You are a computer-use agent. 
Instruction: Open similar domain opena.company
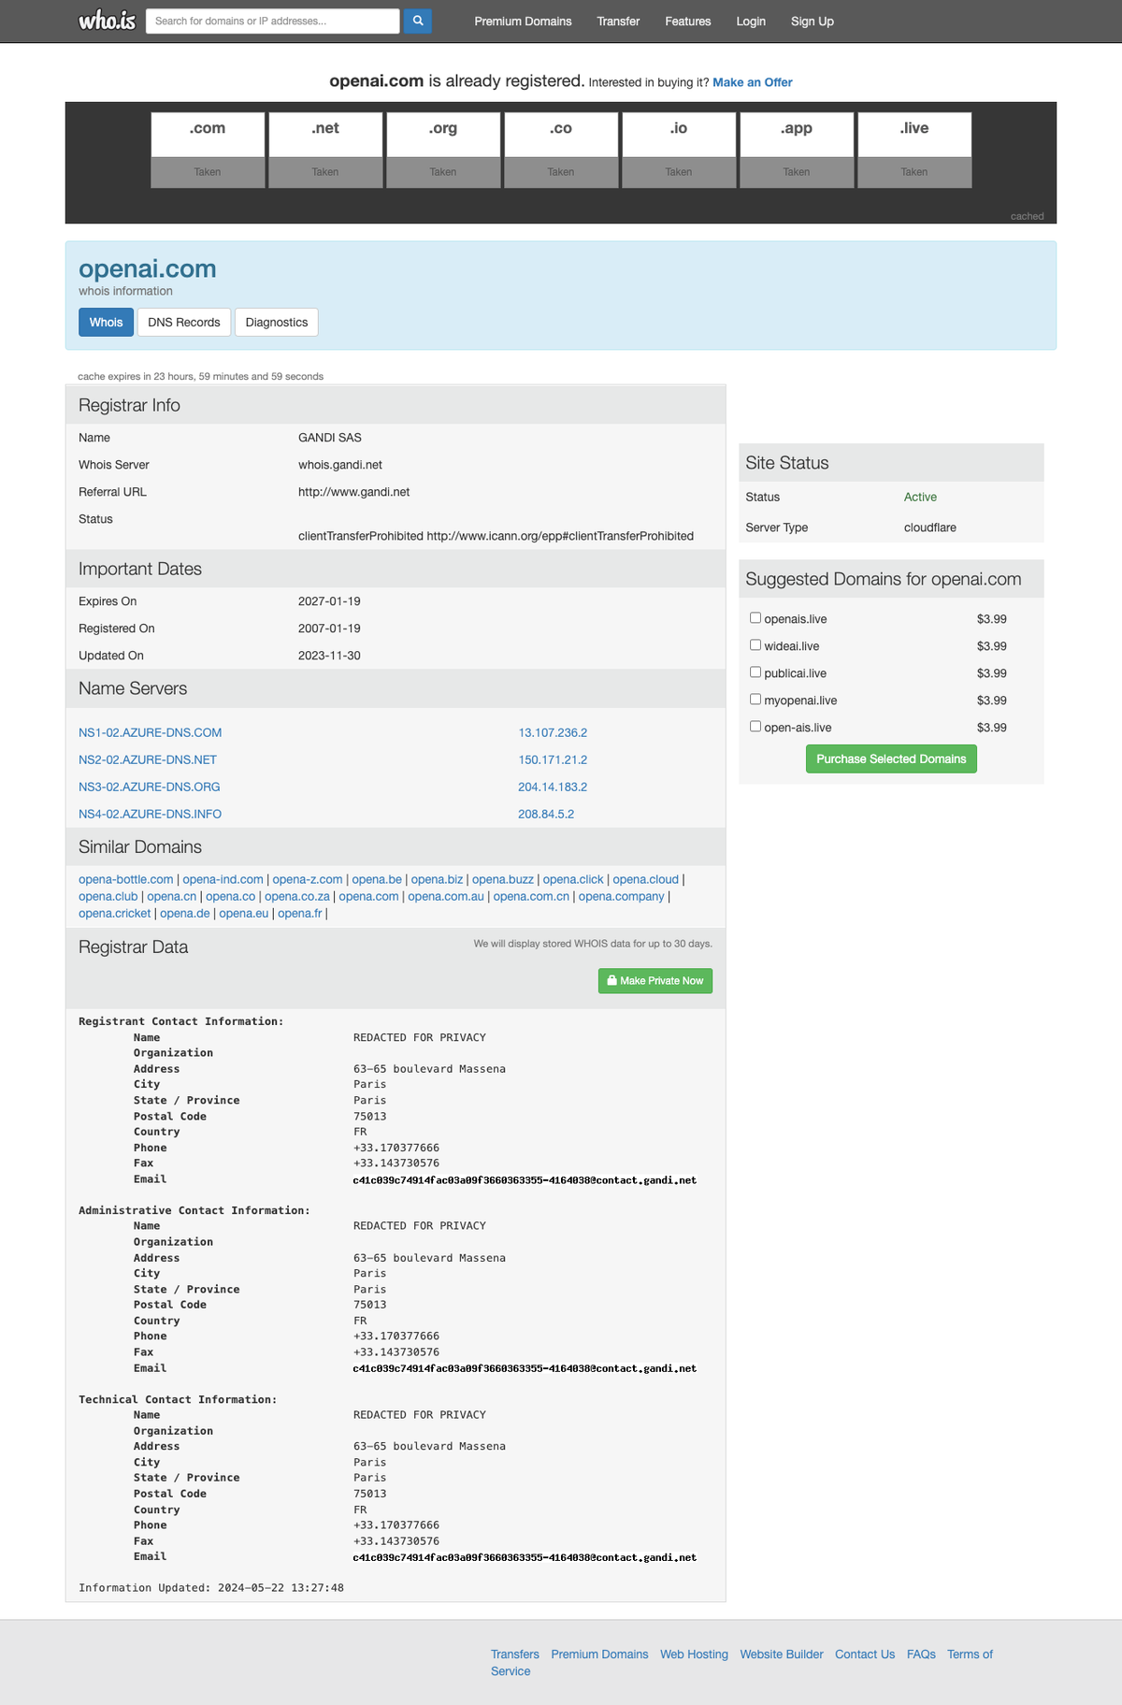(x=622, y=896)
